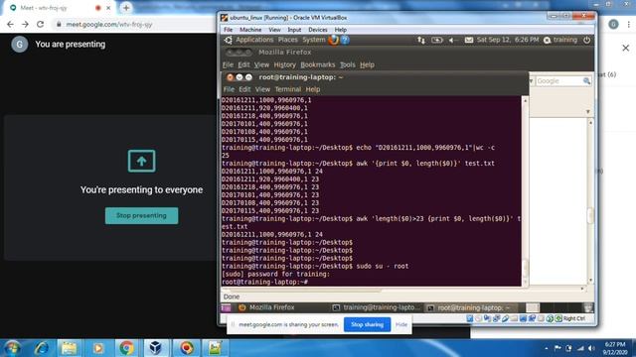The image size is (636, 357).
Task: Open the Ubuntu Applications menu
Action: 254,40
